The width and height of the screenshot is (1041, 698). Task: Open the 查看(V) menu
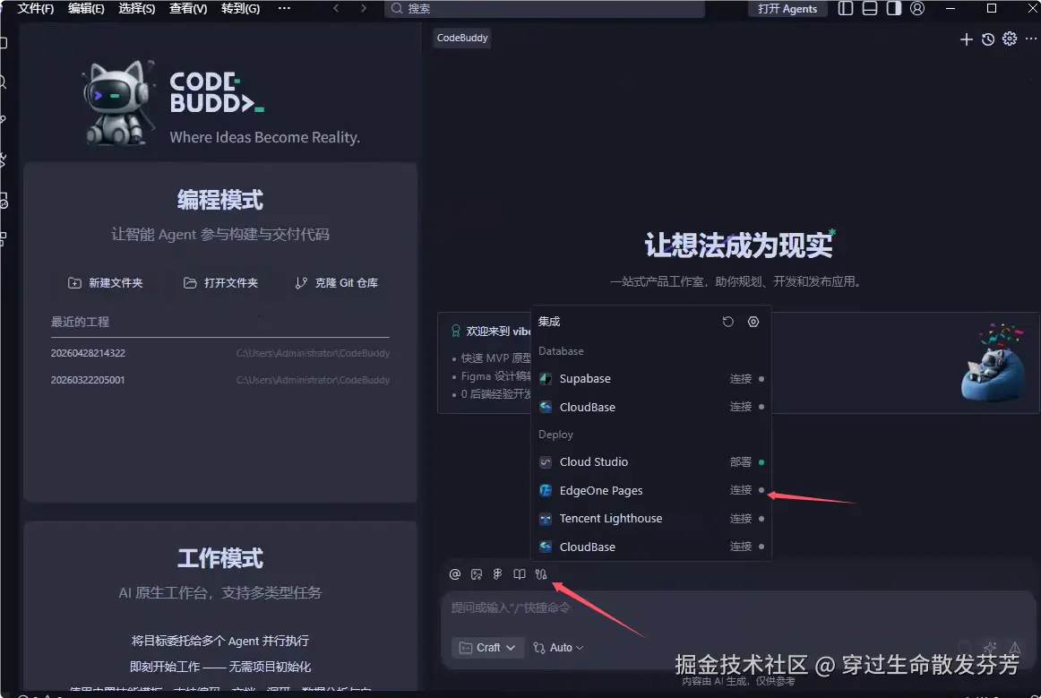(x=188, y=9)
